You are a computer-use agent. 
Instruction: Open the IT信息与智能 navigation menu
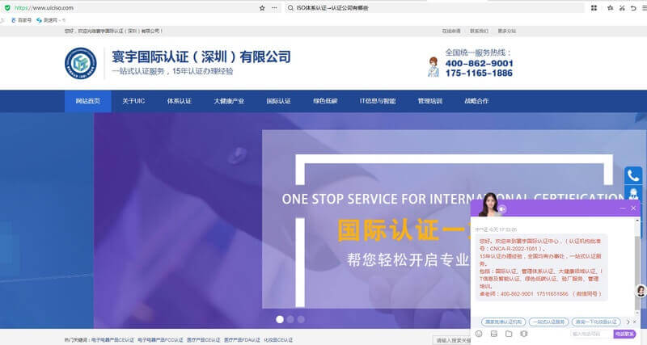(378, 101)
